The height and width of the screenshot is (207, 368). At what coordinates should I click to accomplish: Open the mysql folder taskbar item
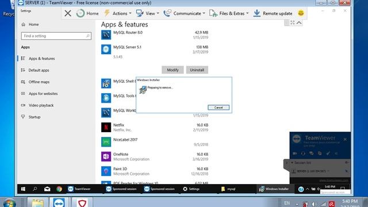pos(228,189)
